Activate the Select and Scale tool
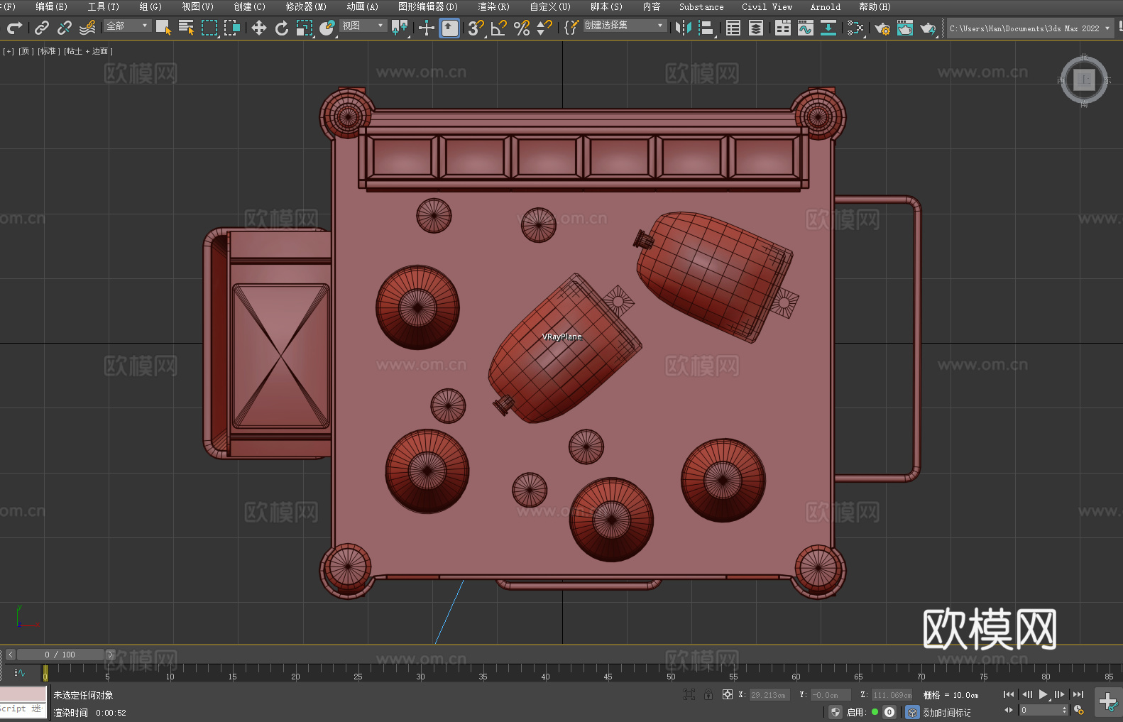 click(305, 28)
